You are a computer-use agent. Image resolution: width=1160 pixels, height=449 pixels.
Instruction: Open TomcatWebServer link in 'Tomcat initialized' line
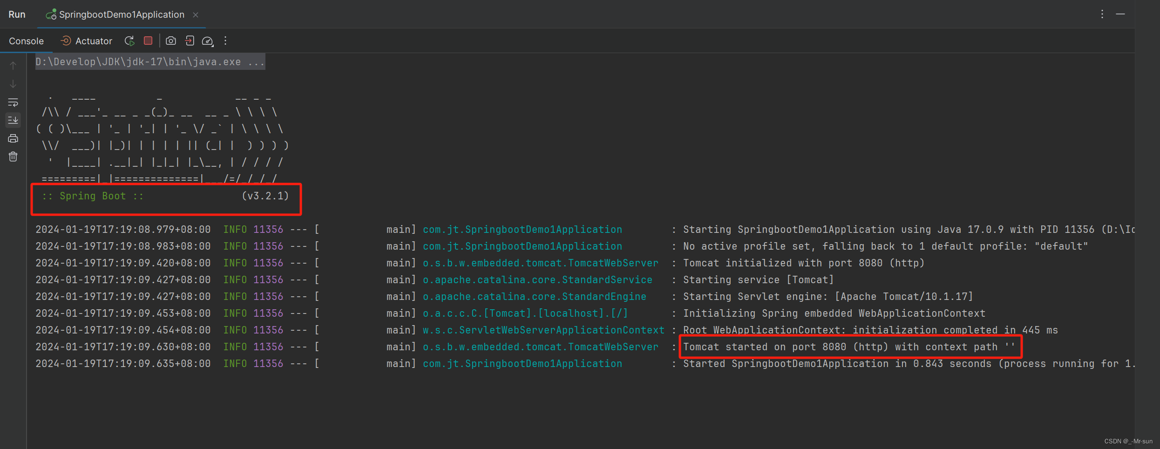[541, 263]
